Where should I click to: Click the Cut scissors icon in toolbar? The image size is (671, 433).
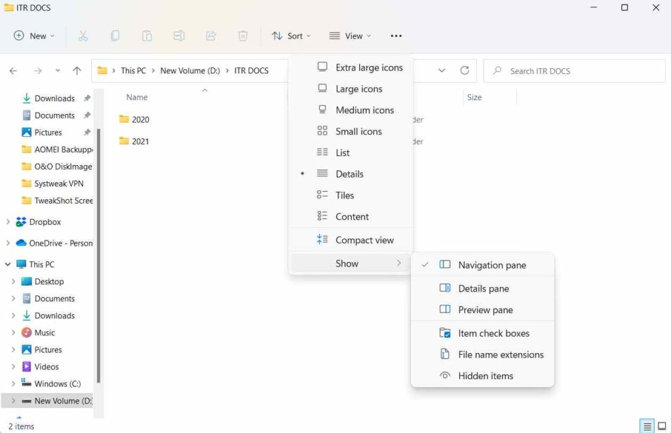(83, 36)
